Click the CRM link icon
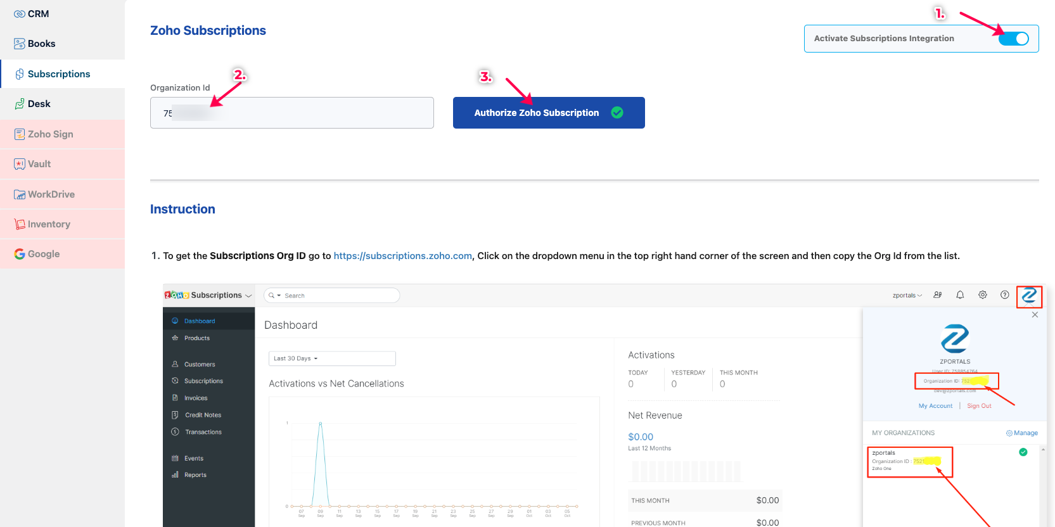The height and width of the screenshot is (527, 1055). (x=20, y=14)
